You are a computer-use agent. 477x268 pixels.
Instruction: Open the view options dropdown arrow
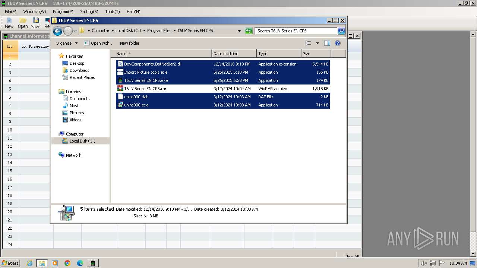317,43
